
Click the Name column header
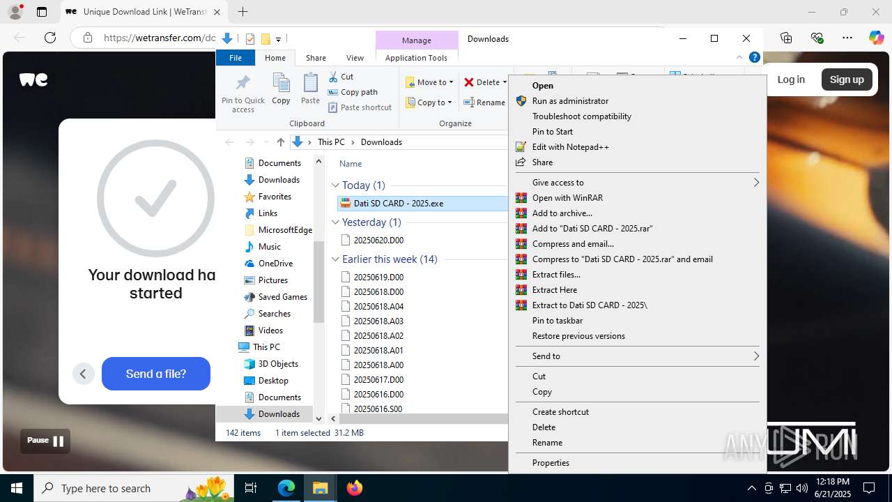[x=351, y=164]
